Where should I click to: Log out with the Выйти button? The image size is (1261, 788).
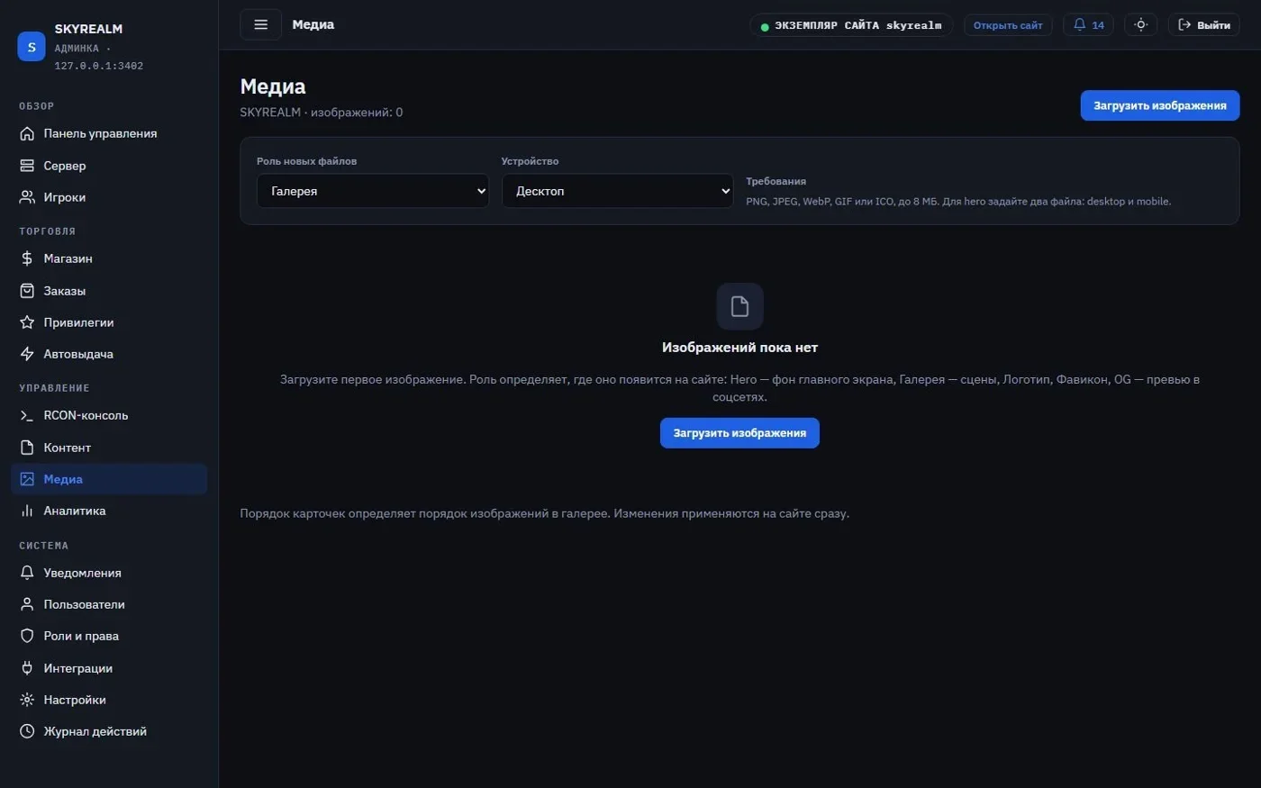click(x=1204, y=25)
